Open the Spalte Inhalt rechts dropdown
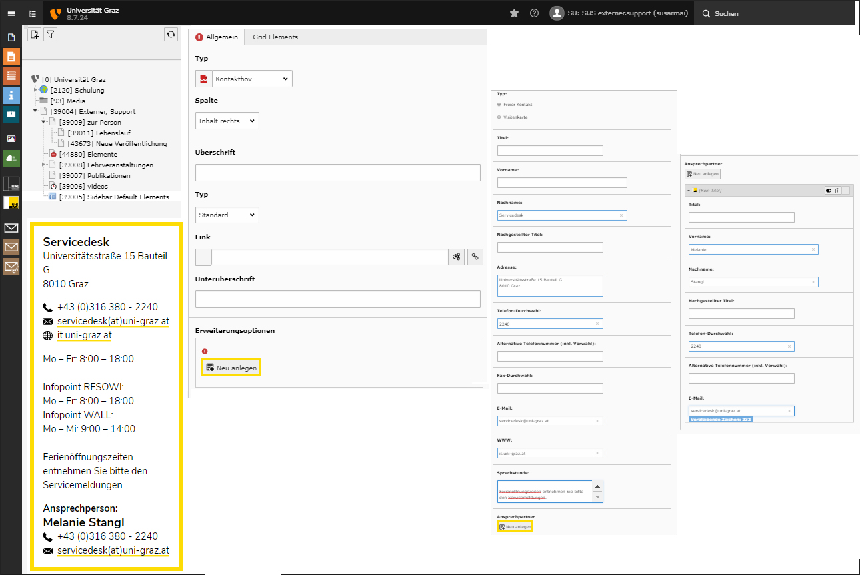The height and width of the screenshot is (575, 860). pyautogui.click(x=227, y=121)
